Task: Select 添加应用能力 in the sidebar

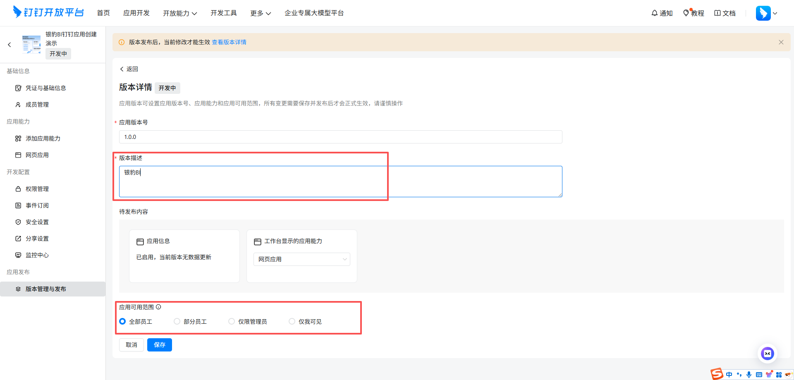Action: pyautogui.click(x=43, y=138)
